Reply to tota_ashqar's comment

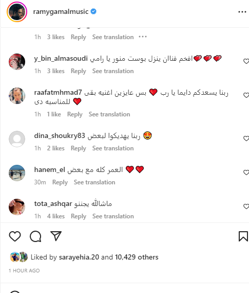(79, 216)
